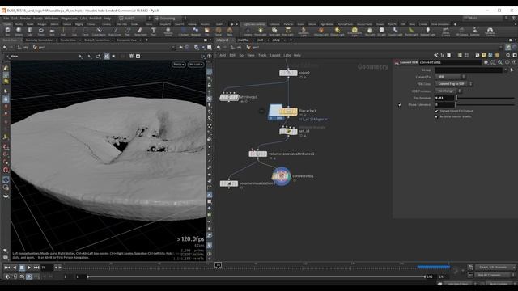Open the VDB Precision dropdown

(x=448, y=91)
